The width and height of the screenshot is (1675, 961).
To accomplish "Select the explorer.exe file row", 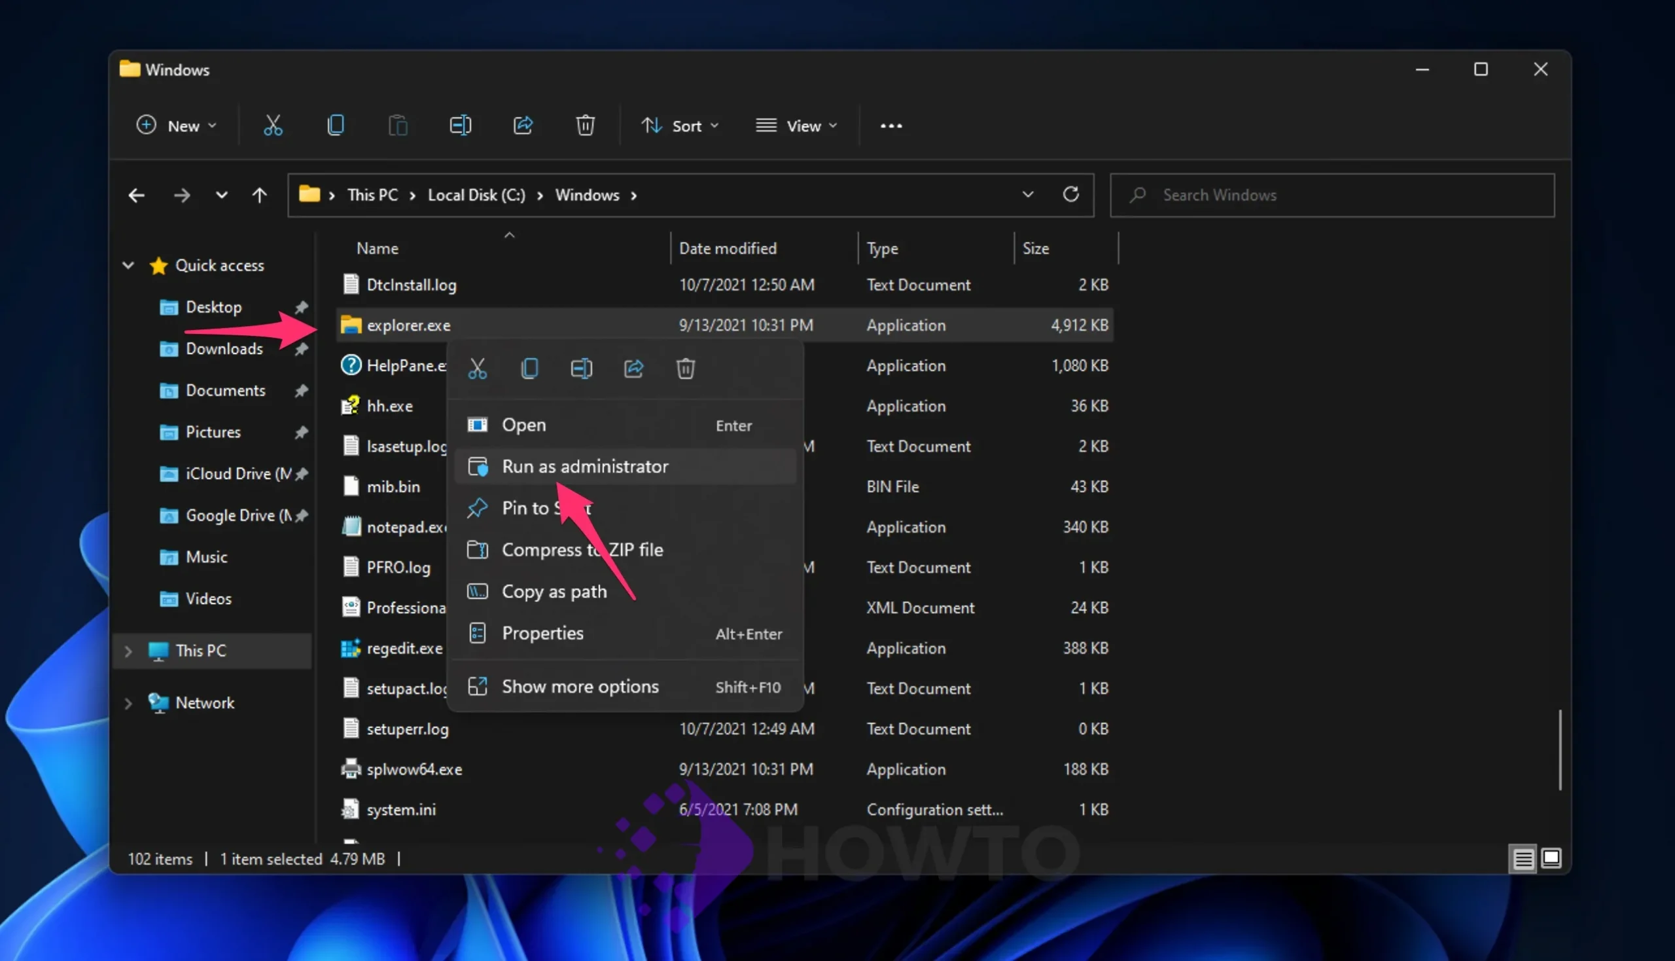I will (724, 325).
